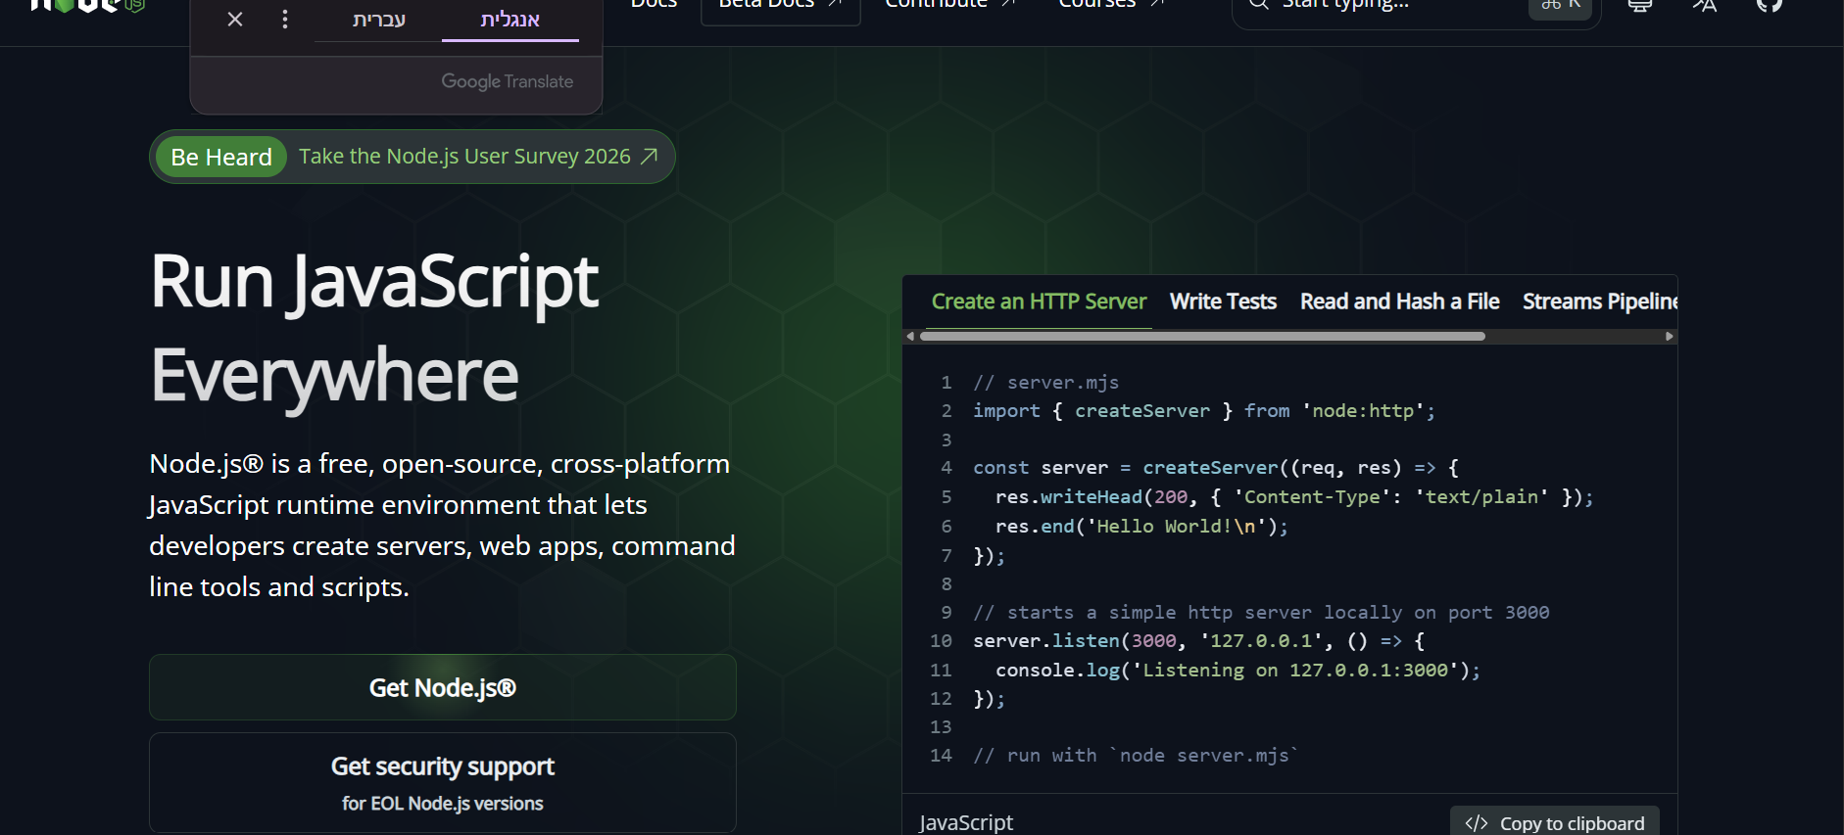
Task: Switch translation to the אנגלית tab
Action: (510, 20)
